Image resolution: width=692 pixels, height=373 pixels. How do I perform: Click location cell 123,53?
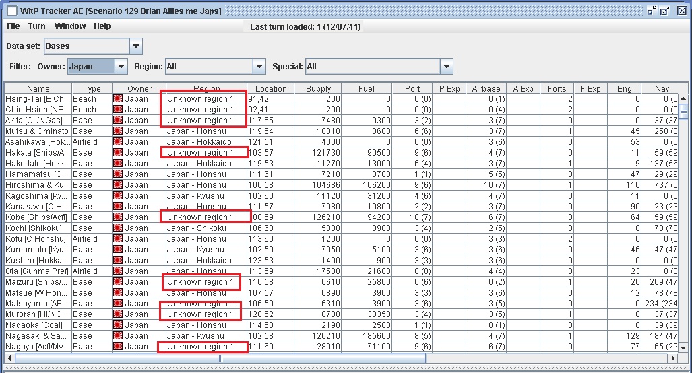(x=270, y=261)
